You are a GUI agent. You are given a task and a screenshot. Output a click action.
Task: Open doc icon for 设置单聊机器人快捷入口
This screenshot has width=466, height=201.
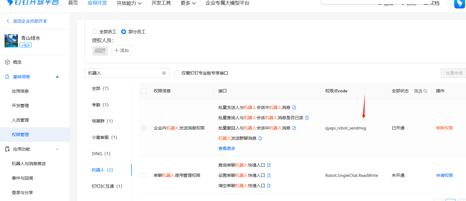click(269, 175)
